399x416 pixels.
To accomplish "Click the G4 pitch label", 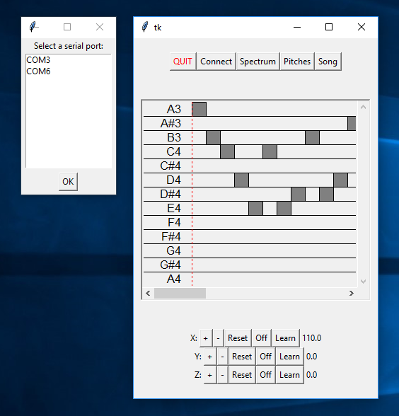I will [173, 250].
